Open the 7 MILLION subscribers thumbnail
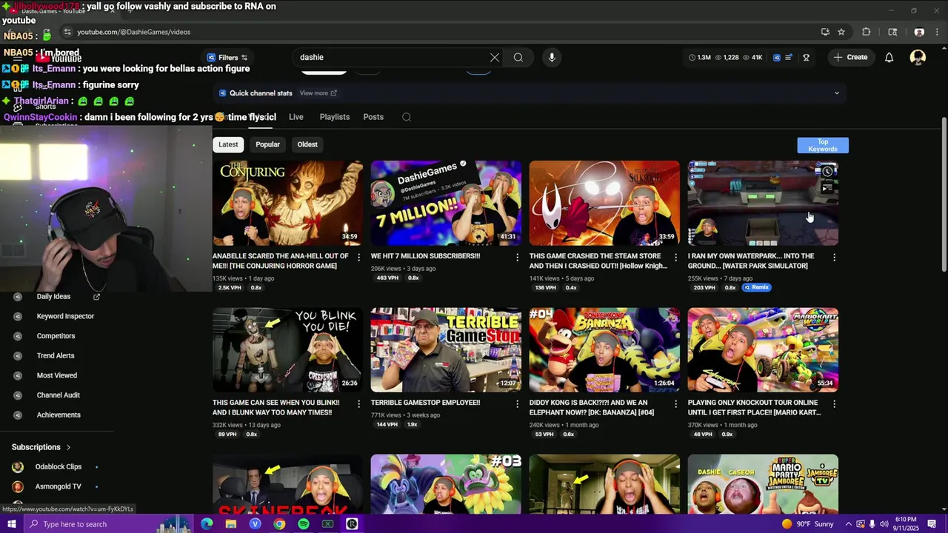Image resolution: width=948 pixels, height=533 pixels. point(446,203)
